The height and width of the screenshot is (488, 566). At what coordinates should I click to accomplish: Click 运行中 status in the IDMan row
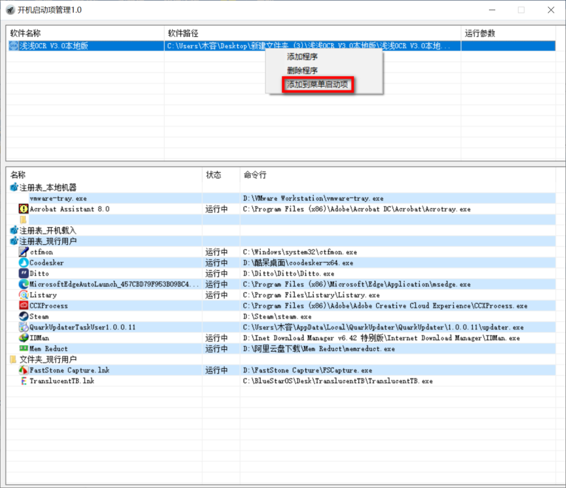[216, 338]
